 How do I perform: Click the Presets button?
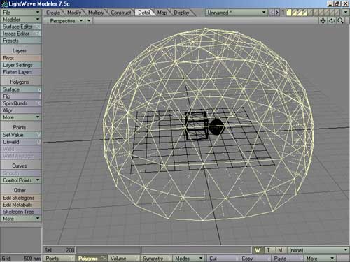[x=21, y=41]
